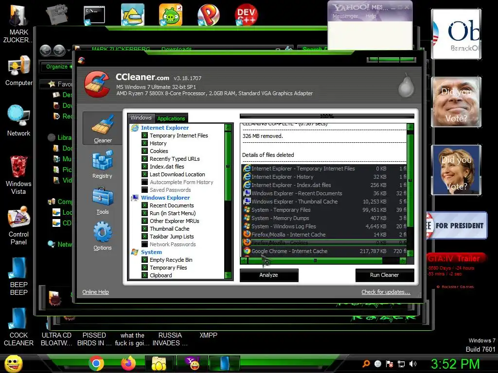498x373 pixels.
Task: Click the CCleaner logo in the header
Action: tap(97, 85)
